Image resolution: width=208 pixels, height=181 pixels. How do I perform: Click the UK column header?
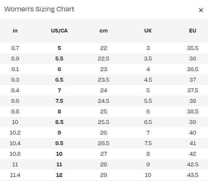[148, 31]
